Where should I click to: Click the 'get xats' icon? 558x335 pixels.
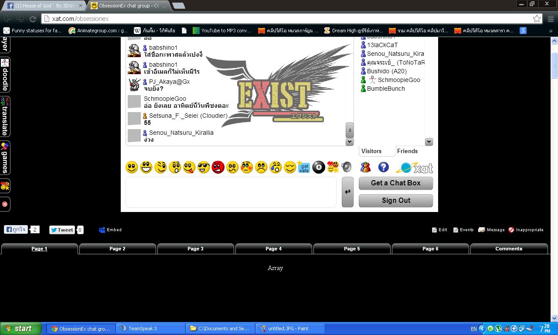coord(304,167)
